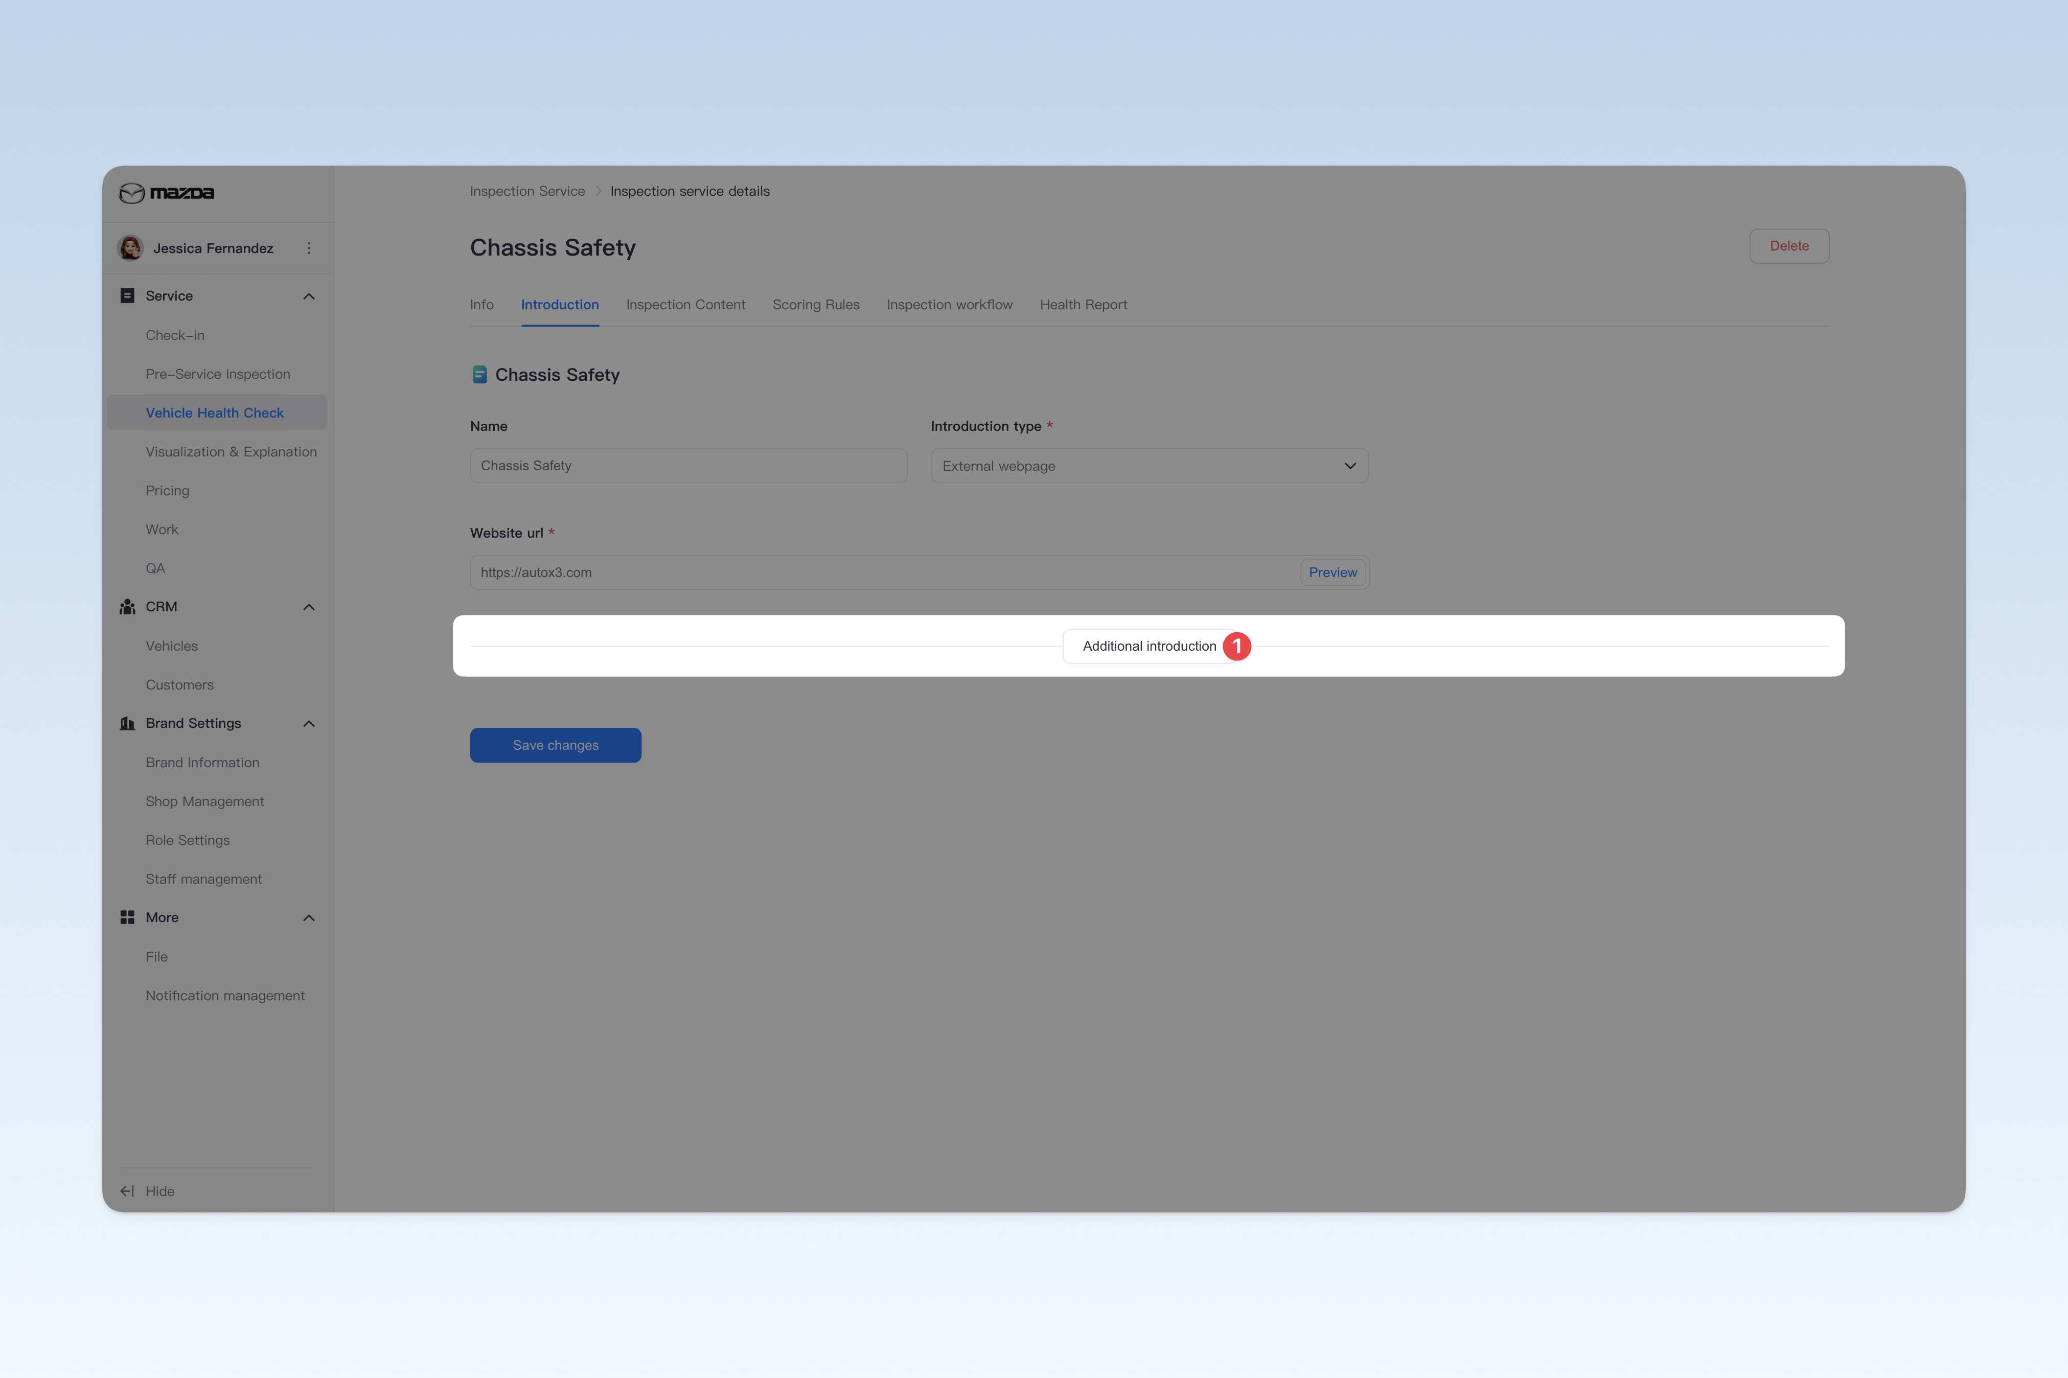Click Jessica Fernandez's avatar picture

coord(131,248)
